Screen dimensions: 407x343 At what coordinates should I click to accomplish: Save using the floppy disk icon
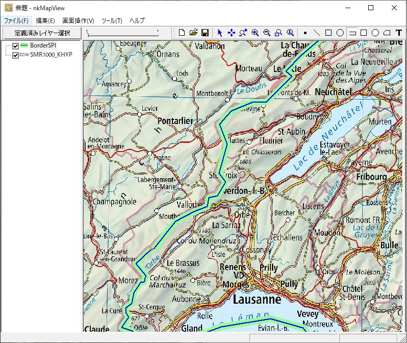pyautogui.click(x=205, y=33)
